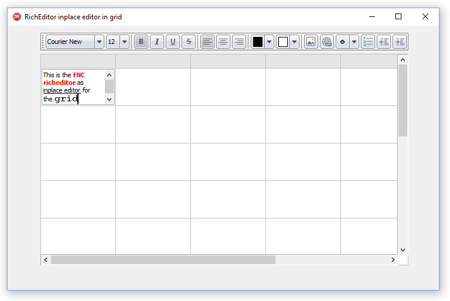
Task: Click the application icon in title bar
Action: [17, 17]
